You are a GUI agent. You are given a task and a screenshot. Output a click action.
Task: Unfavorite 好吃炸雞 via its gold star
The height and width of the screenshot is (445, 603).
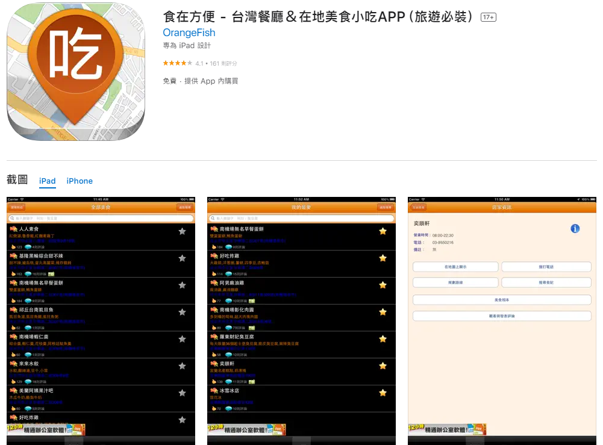pos(382,258)
